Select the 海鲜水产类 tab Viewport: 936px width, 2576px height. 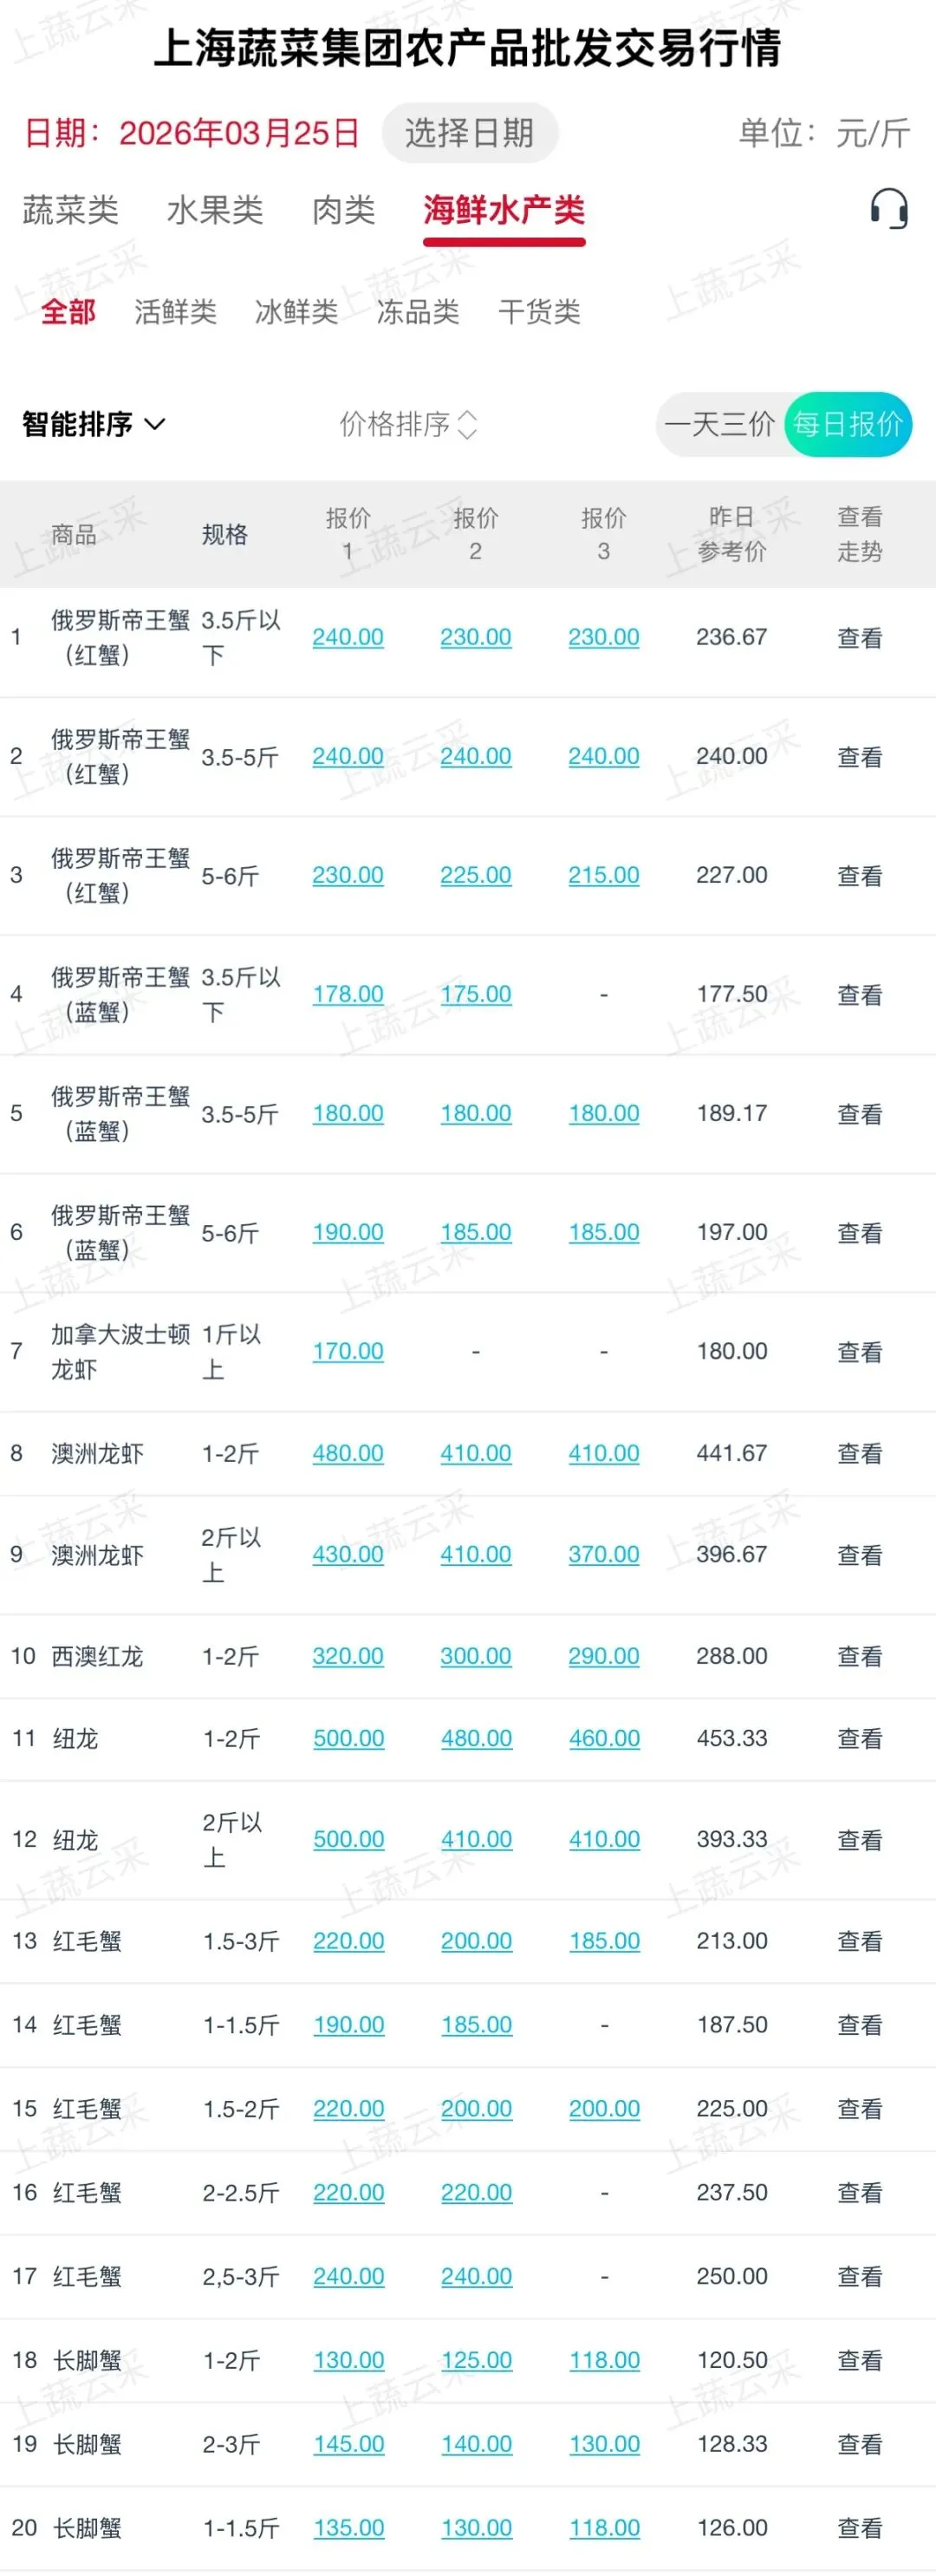503,210
